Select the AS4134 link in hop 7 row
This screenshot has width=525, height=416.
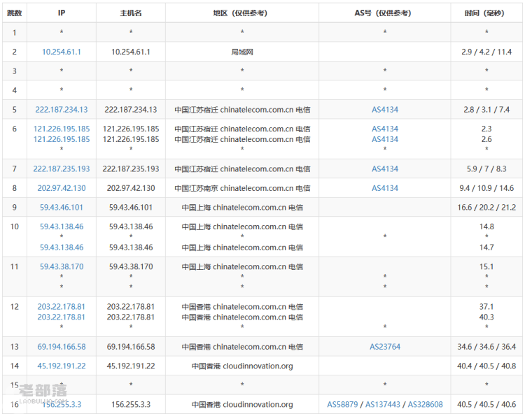[384, 169]
